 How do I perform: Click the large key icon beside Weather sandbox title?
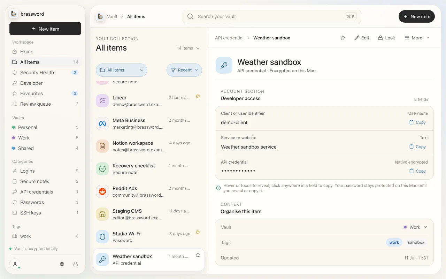point(224,65)
